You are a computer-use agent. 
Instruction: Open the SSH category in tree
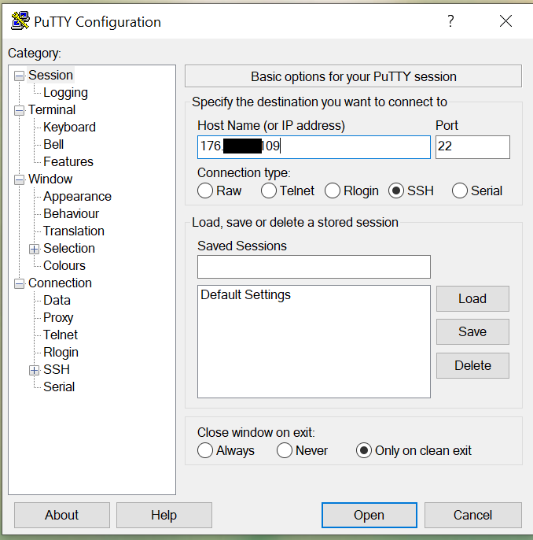(57, 369)
